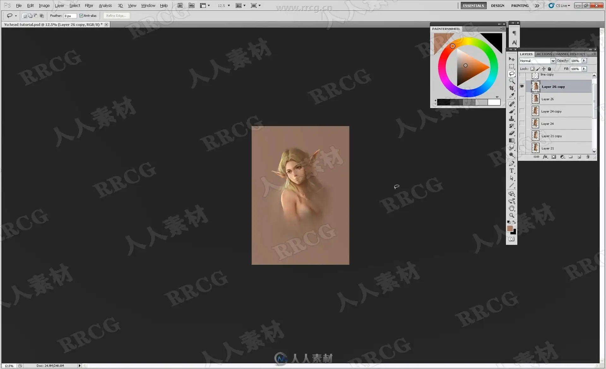Show the Layer 24 layer visibility
This screenshot has width=606, height=369.
tap(522, 124)
